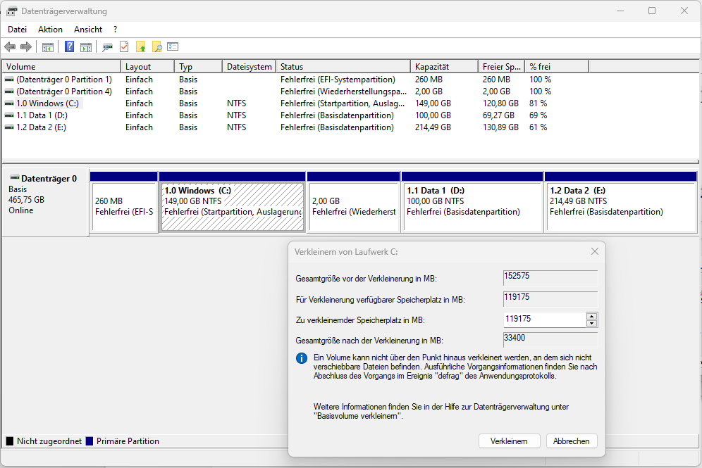Click the Primäre Partition legend color swatch

click(89, 441)
